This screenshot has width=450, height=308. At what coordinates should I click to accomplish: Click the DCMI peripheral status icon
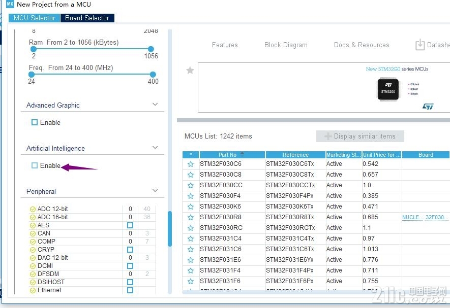tap(33, 266)
